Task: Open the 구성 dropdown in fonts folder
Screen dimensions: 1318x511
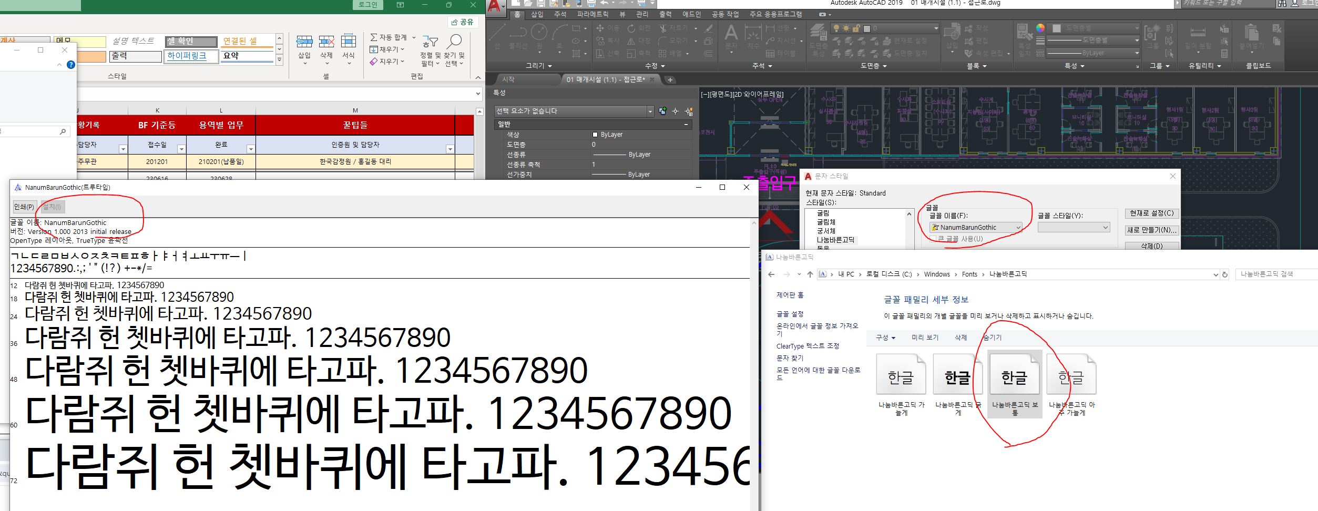Action: 885,338
